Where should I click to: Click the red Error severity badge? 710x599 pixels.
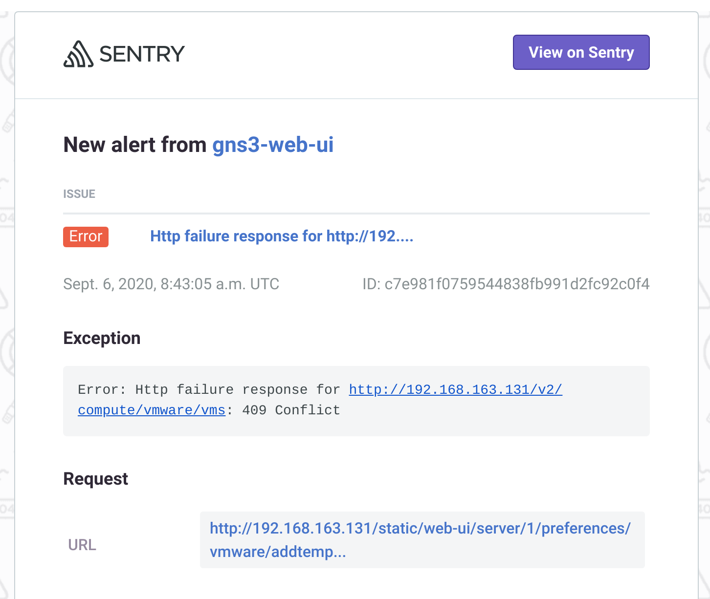(x=86, y=236)
